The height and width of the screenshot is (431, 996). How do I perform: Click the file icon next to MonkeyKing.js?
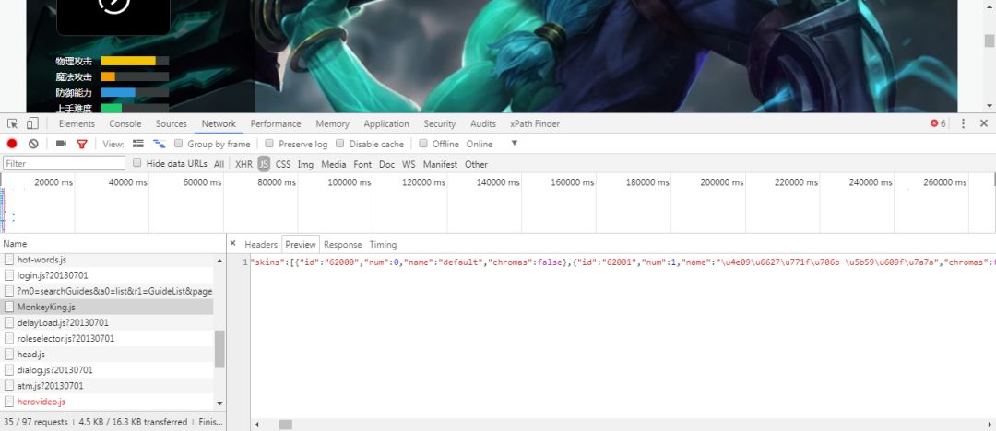point(9,307)
